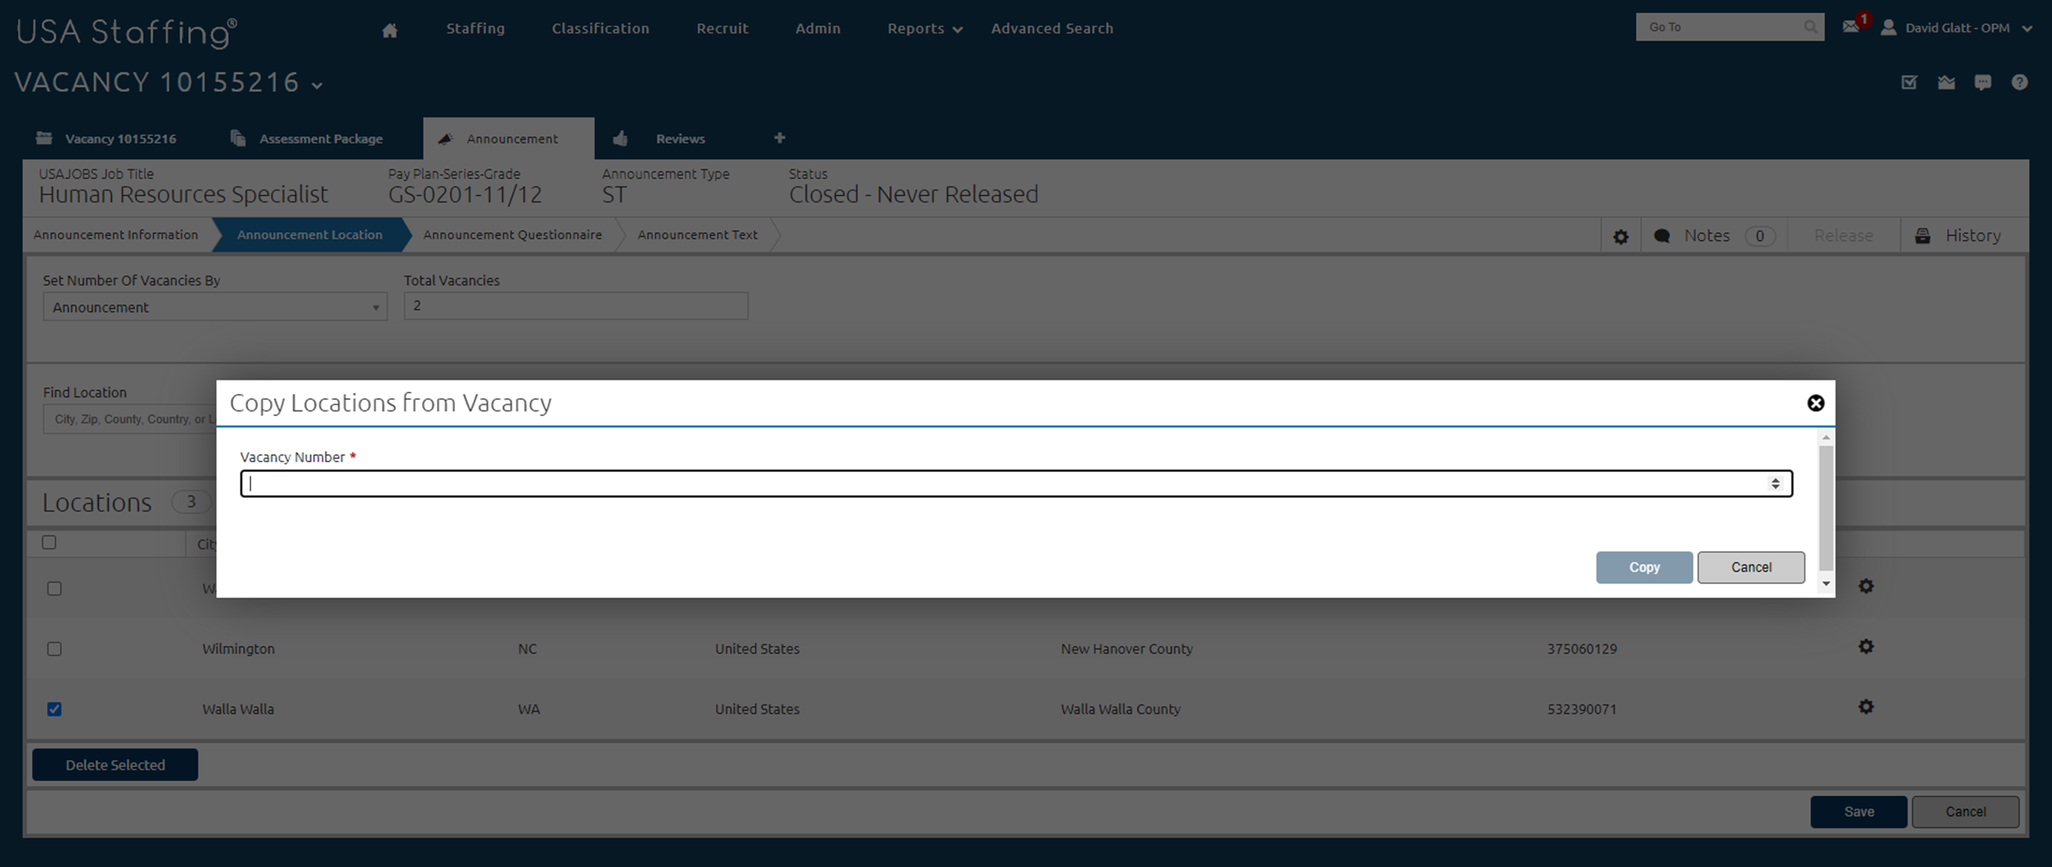The height and width of the screenshot is (867, 2052).
Task: Open the Staffing menu
Action: click(x=475, y=28)
